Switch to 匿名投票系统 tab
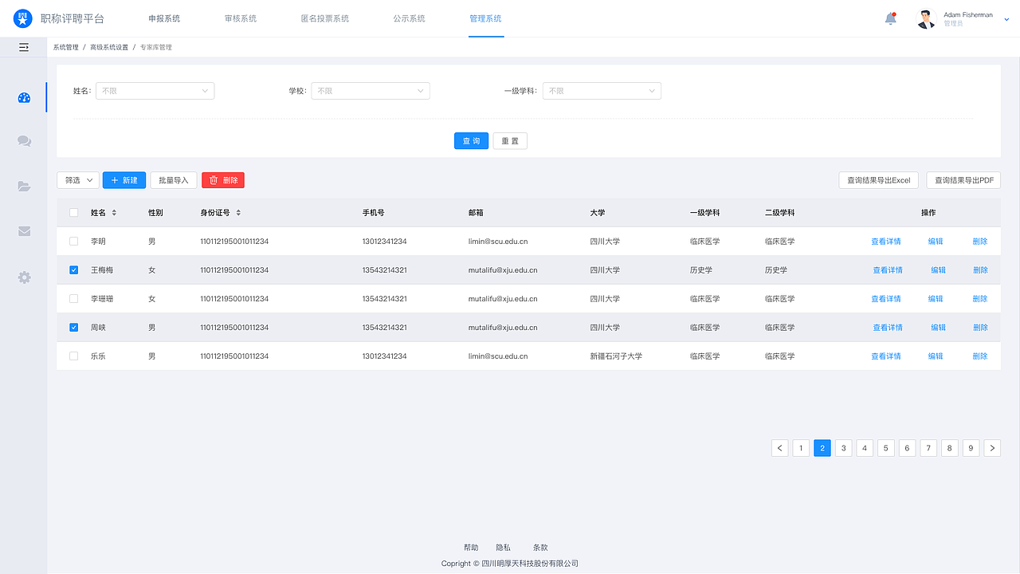This screenshot has height=574, width=1020. (325, 18)
